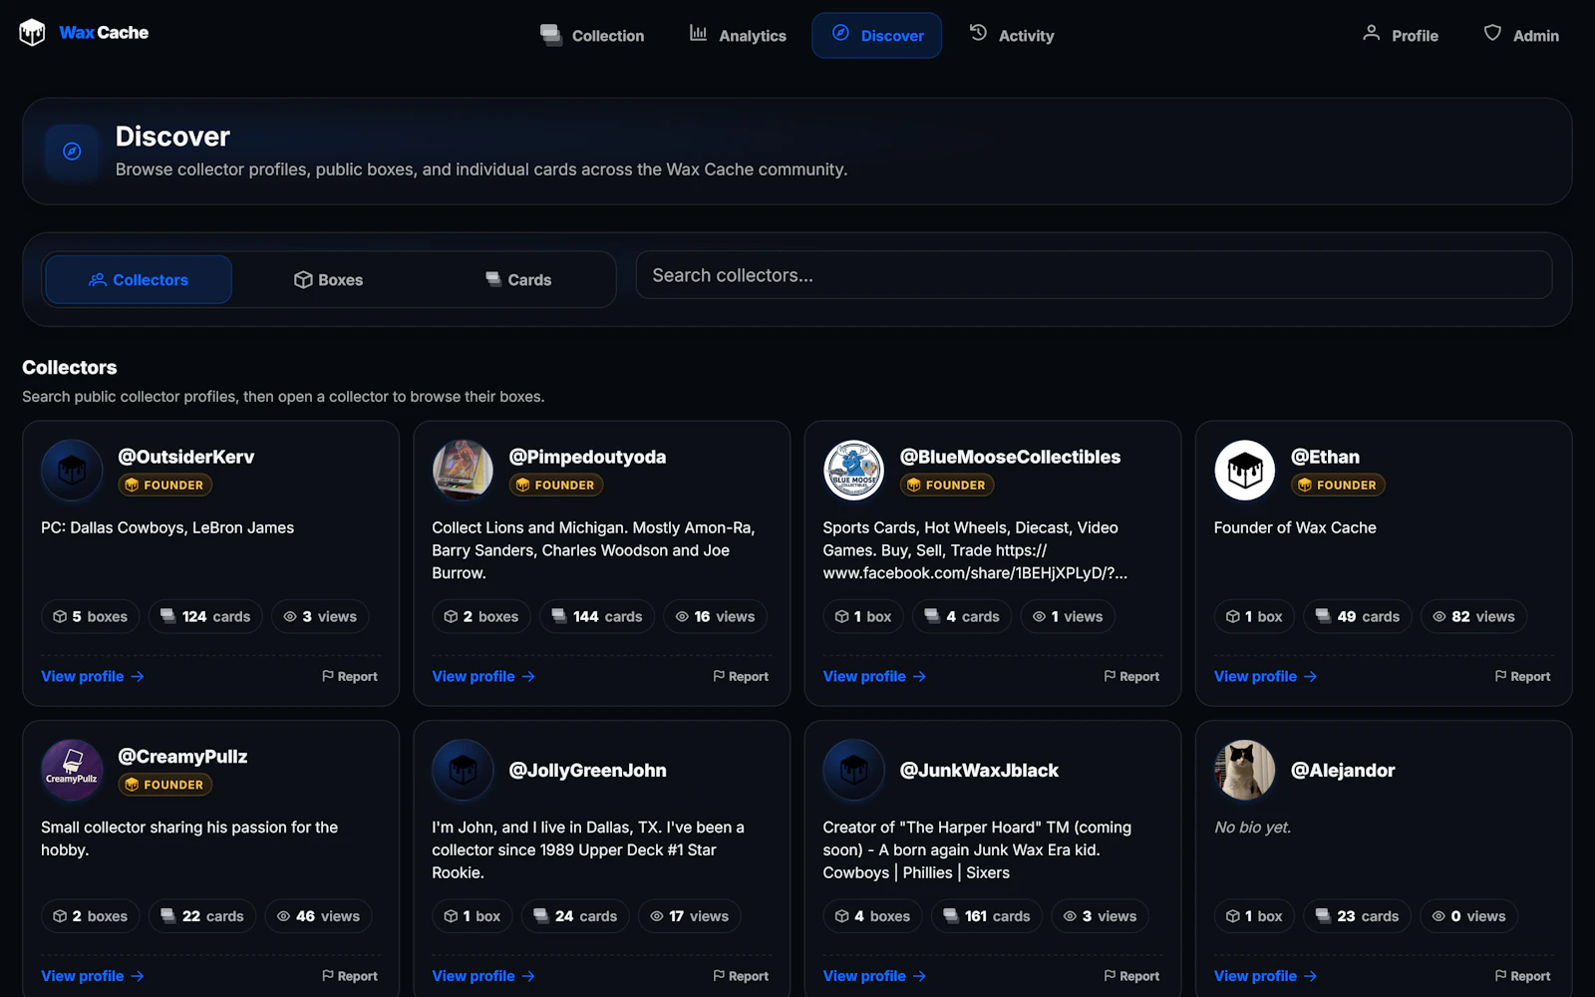The height and width of the screenshot is (997, 1595).
Task: Open @Alejandor's cat avatar
Action: (x=1245, y=770)
